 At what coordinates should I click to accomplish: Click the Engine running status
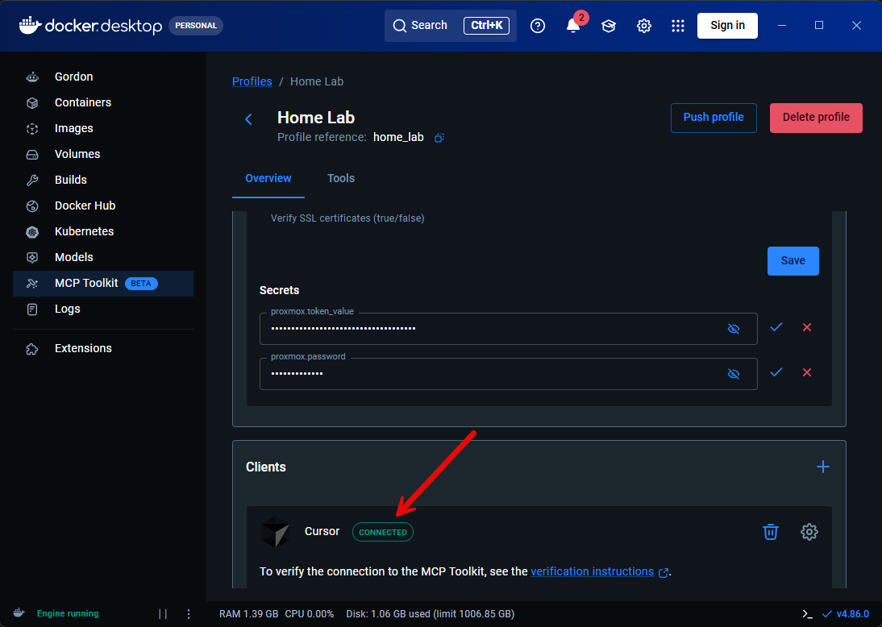[68, 613]
